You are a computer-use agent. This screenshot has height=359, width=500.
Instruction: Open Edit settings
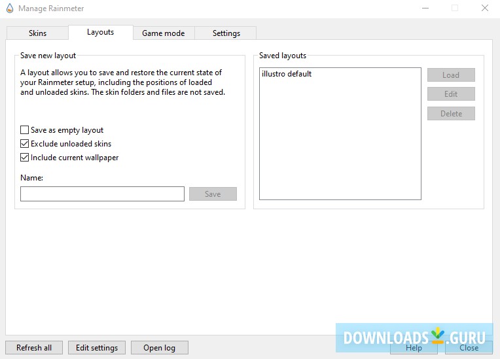click(x=97, y=347)
